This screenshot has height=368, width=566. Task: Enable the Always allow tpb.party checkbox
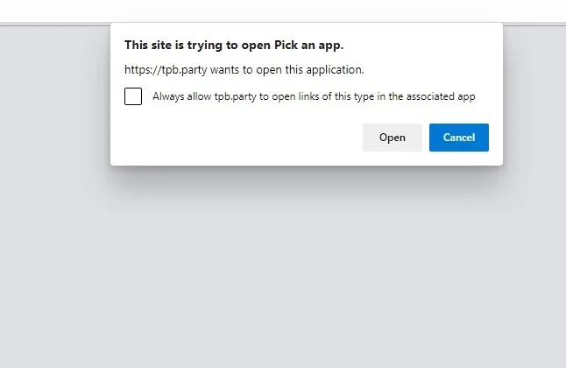pyautogui.click(x=133, y=96)
